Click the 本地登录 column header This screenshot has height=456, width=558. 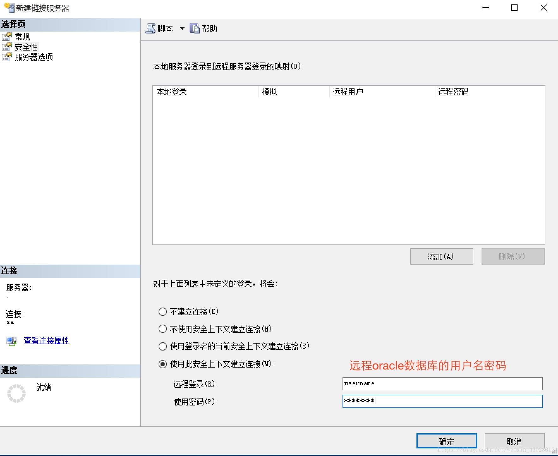coord(206,92)
